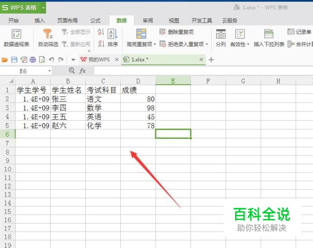Switch to the 开始 (Home) tab
Screen dimensions: 313x248
click(x=14, y=20)
